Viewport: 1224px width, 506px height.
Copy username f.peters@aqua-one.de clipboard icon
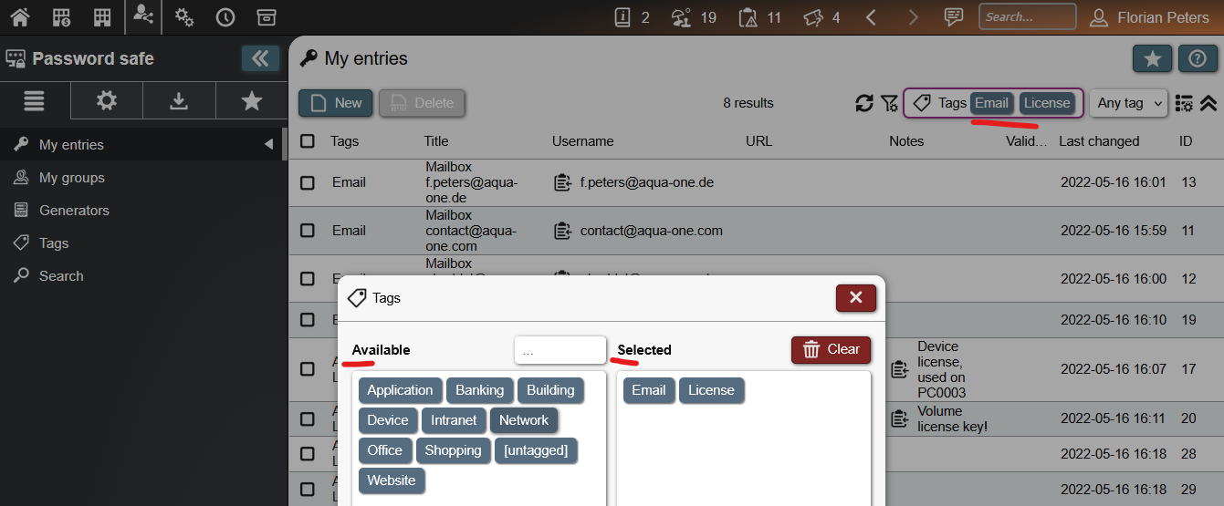(562, 182)
